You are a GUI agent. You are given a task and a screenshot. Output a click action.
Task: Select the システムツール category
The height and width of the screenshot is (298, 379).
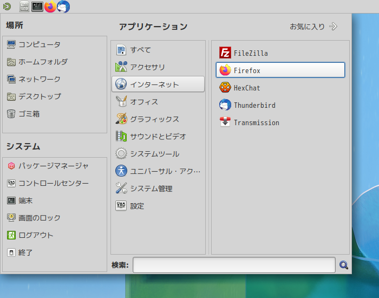(x=158, y=153)
